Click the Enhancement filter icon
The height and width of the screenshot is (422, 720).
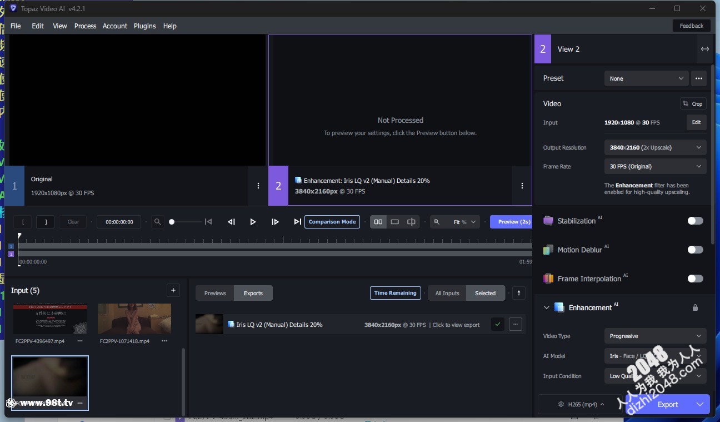(x=559, y=307)
